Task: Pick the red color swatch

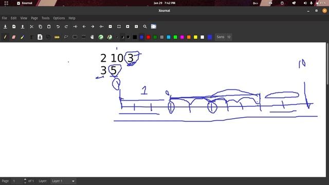Action: point(149,37)
